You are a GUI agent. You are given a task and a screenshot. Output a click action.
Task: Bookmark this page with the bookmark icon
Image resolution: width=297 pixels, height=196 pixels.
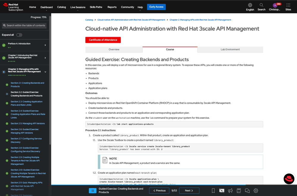tap(213, 191)
